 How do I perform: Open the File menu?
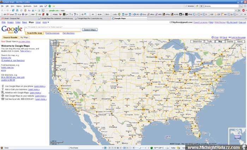coord(2,6)
